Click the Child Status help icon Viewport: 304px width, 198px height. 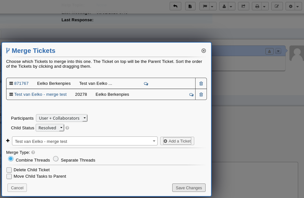pos(67,128)
